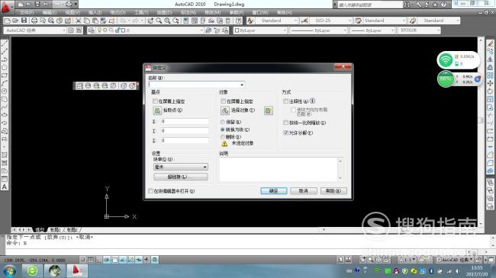Click the InfoCenter keyword search field
This screenshot has width=496, height=278.
(370, 5)
